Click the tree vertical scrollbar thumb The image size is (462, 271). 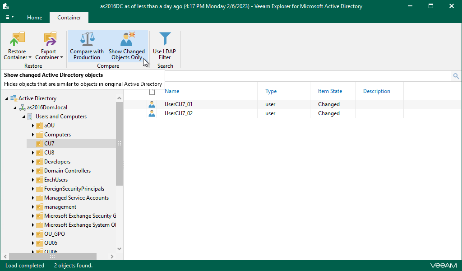pyautogui.click(x=119, y=144)
